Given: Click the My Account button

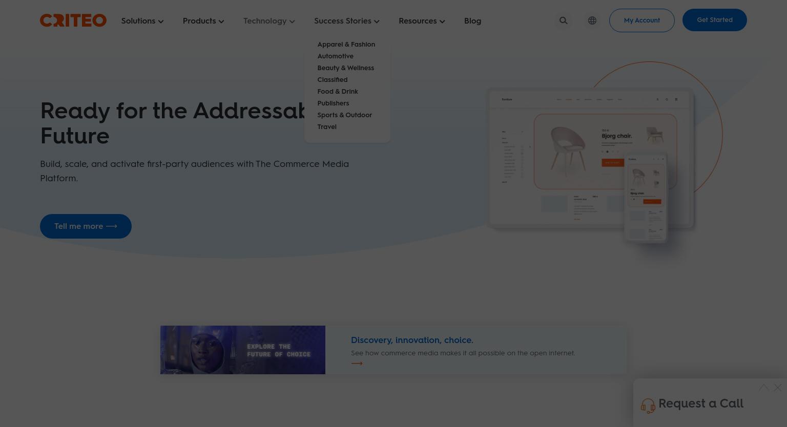Looking at the screenshot, I should point(642,20).
